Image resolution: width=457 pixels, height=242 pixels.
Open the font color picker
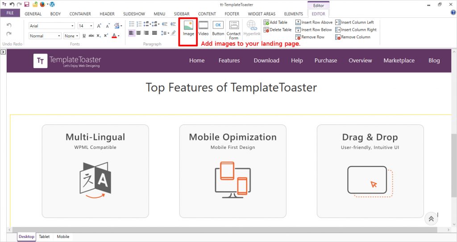(116, 36)
